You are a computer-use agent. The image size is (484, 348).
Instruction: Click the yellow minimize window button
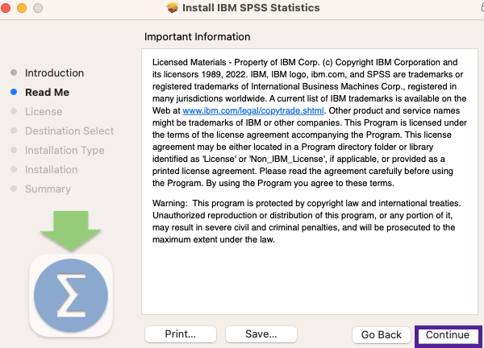coord(22,8)
